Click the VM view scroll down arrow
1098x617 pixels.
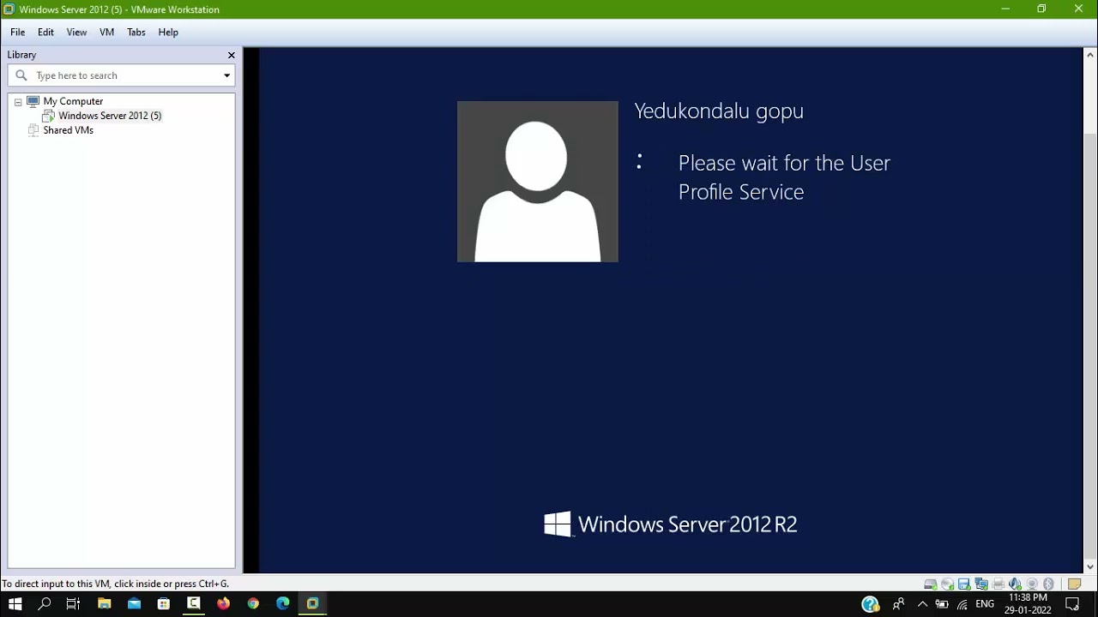point(1090,566)
